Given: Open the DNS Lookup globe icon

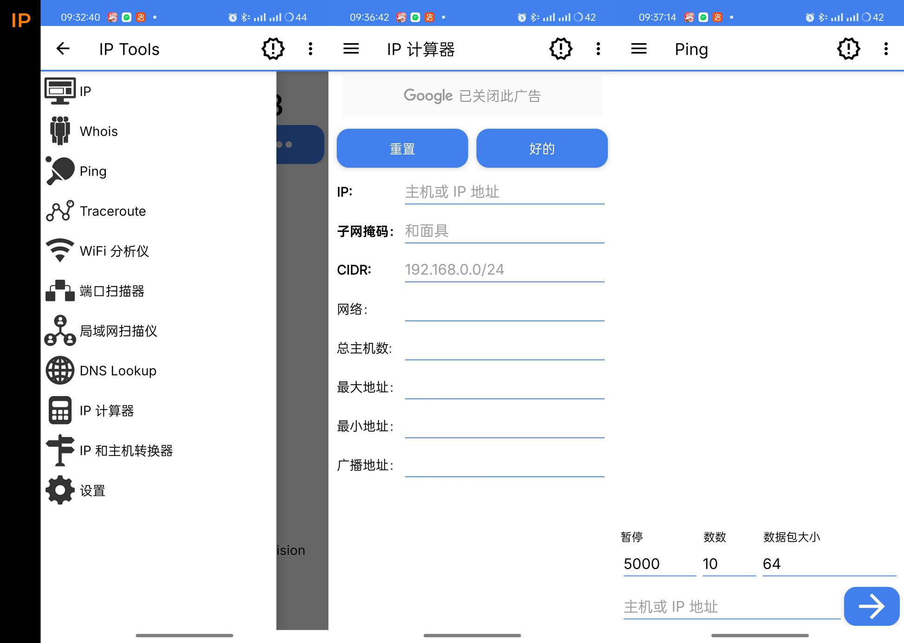Looking at the screenshot, I should (60, 370).
